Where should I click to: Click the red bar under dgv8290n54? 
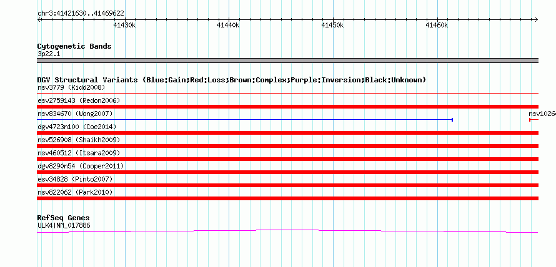point(287,172)
